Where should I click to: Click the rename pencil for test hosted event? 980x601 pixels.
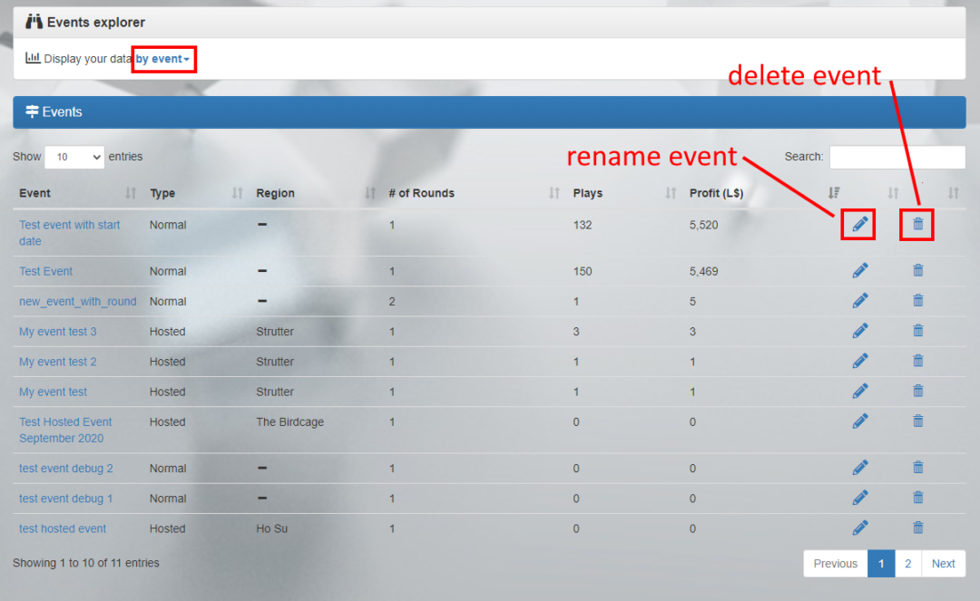coord(860,528)
